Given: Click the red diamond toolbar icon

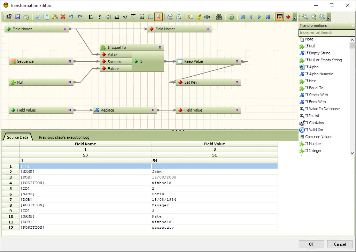Looking at the screenshot, I should point(288,17).
